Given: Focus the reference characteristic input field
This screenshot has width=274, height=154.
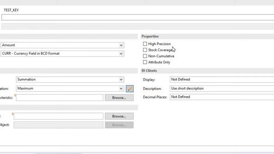Looking at the screenshot, I should [x=60, y=98].
